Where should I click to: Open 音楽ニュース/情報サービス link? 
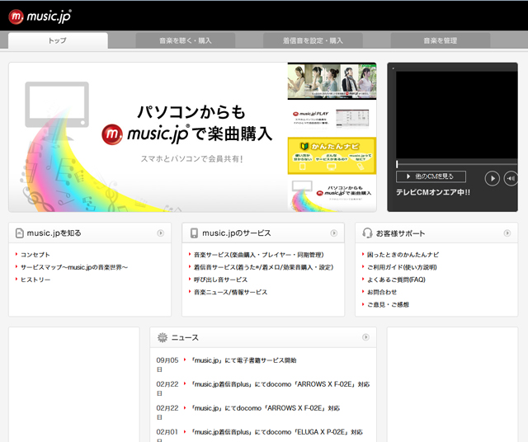[x=230, y=292]
